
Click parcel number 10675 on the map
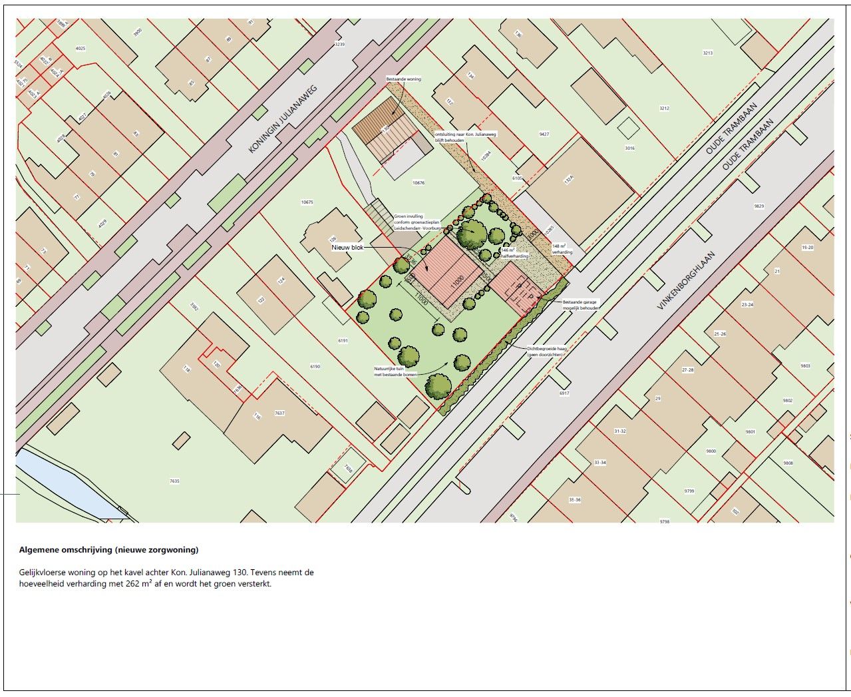pyautogui.click(x=307, y=202)
